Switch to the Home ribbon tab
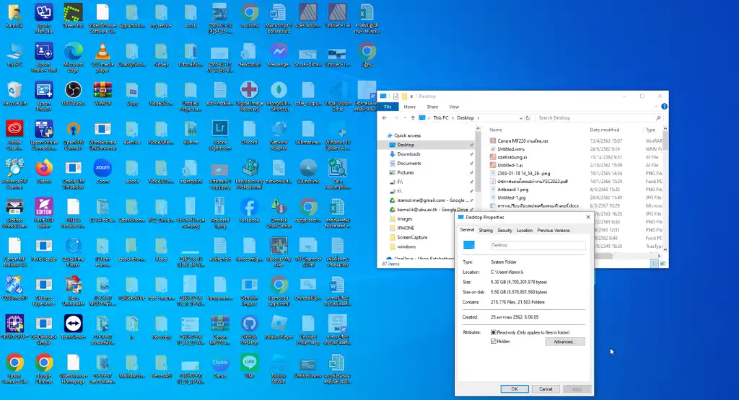 pos(410,107)
